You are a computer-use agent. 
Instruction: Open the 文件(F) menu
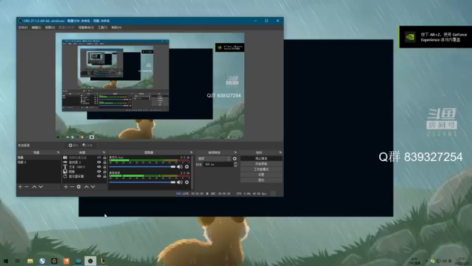pyautogui.click(x=23, y=27)
